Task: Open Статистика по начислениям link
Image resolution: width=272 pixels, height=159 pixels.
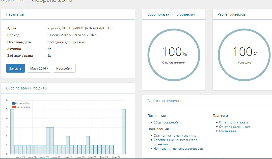Action: [175, 136]
